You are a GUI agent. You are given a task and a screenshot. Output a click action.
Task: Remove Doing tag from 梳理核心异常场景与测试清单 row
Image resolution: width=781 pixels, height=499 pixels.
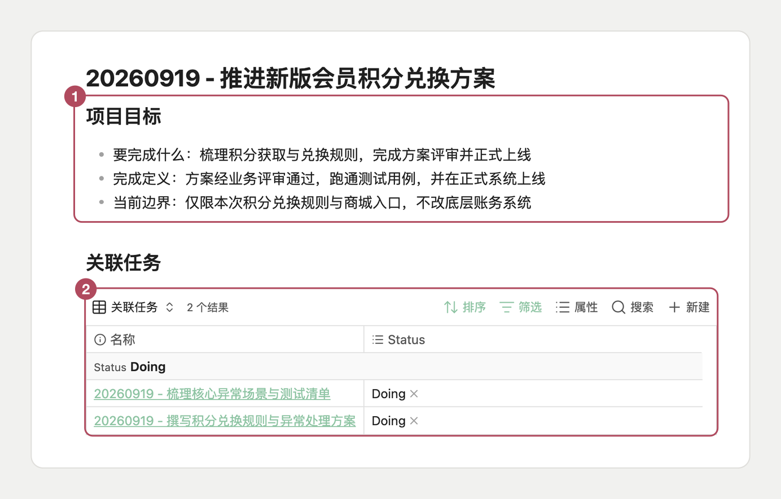(x=414, y=394)
